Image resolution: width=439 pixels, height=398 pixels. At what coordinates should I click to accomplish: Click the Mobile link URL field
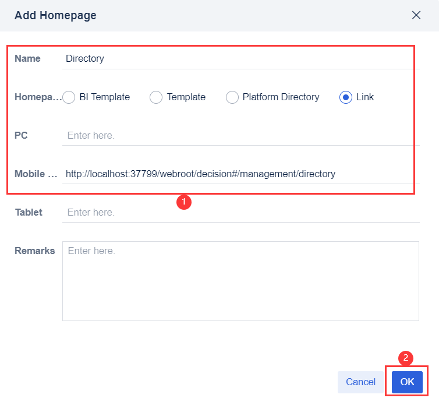[x=241, y=174]
